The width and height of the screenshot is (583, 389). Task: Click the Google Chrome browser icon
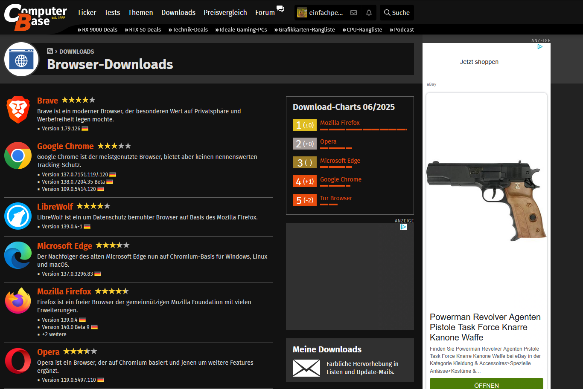pos(18,156)
